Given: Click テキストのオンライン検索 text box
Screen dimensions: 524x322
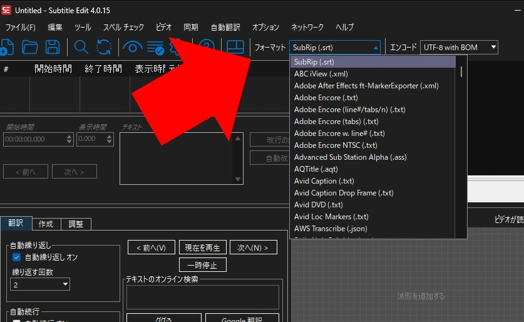Looking at the screenshot, I should click(x=202, y=297).
